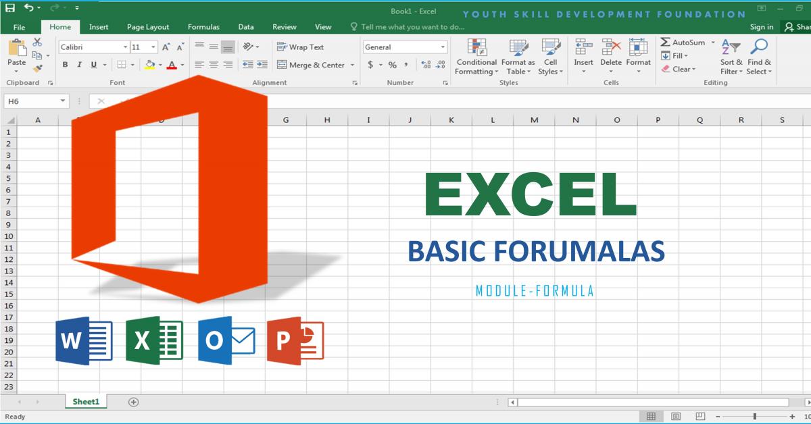Save the workbook from the quick access toolbar
Viewport: 811px width, 424px height.
click(10, 8)
